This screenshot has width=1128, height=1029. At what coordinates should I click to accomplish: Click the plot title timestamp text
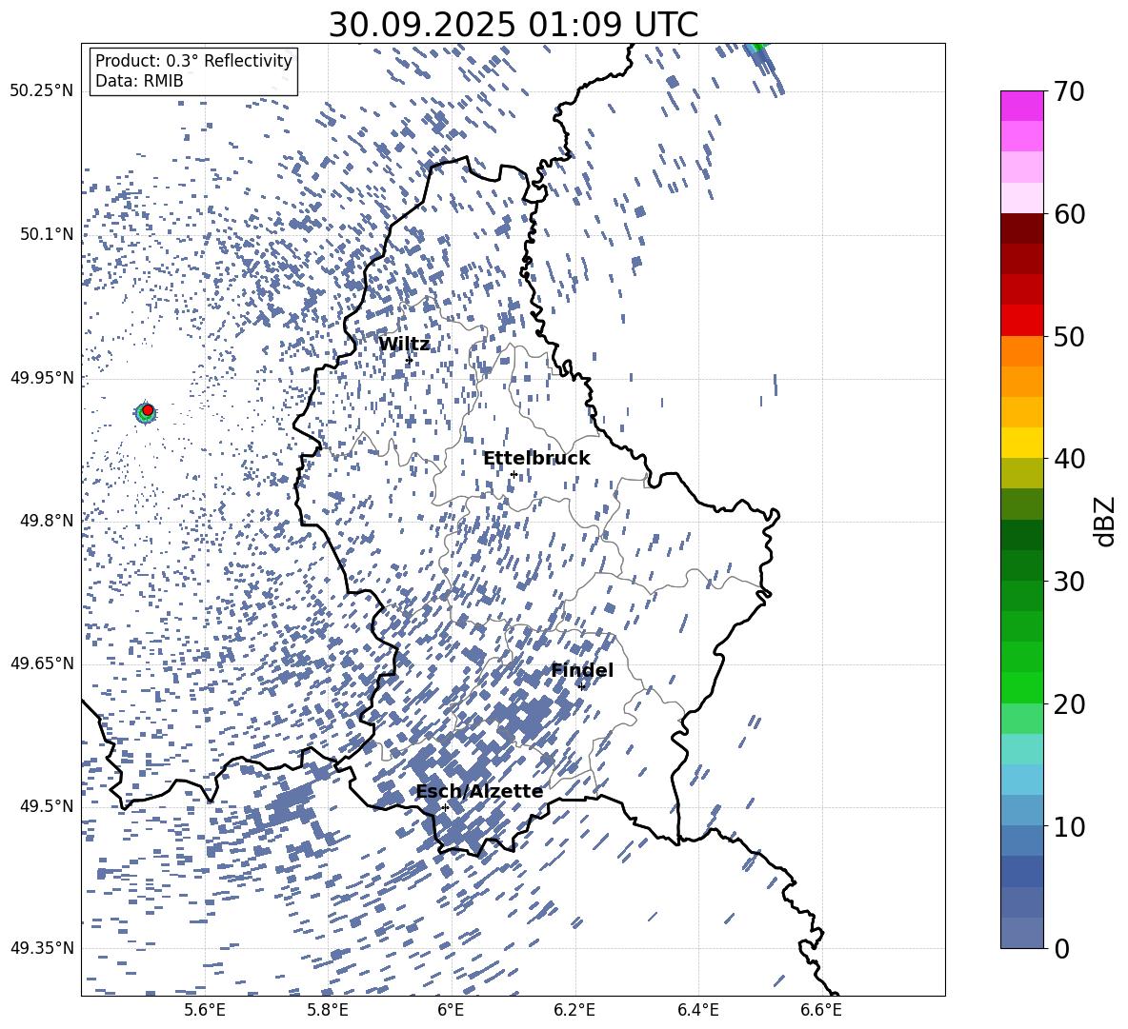pyautogui.click(x=513, y=25)
